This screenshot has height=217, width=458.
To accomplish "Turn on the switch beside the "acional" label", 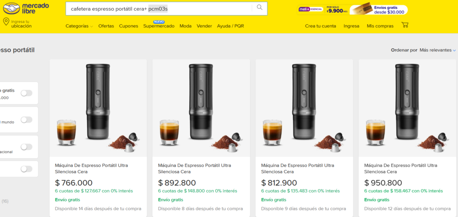I will [26, 147].
